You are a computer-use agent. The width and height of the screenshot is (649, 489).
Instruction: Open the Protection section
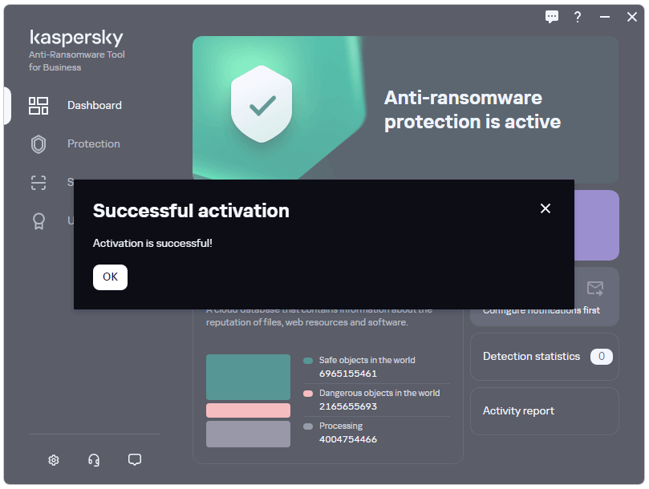tap(94, 144)
